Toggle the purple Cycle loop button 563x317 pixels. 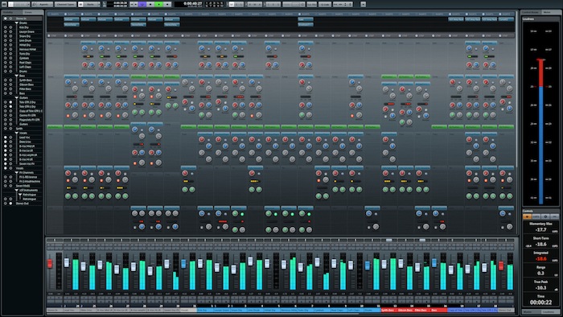(x=142, y=4)
